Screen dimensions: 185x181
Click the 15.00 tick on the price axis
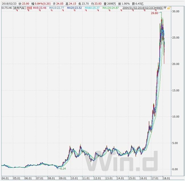pos(176,90)
